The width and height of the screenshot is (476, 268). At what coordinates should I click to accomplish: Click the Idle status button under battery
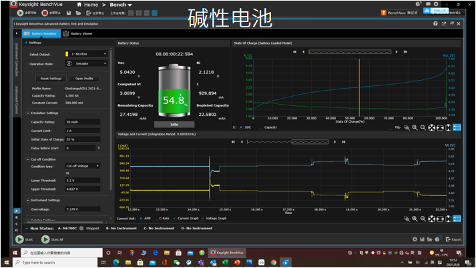tap(174, 125)
